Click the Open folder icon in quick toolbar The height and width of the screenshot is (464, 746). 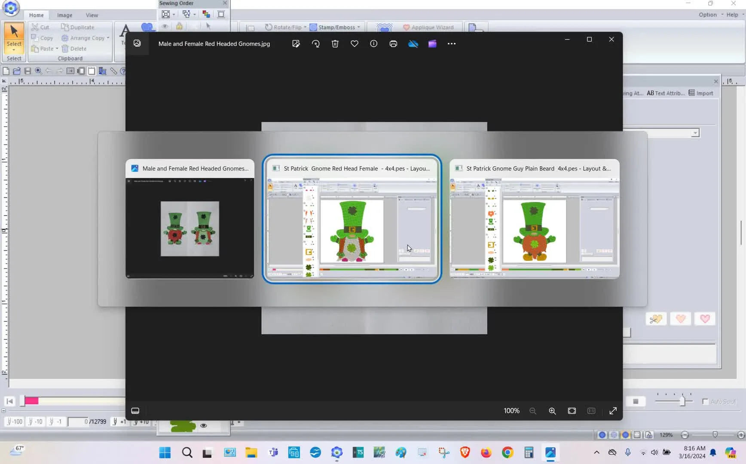17,71
